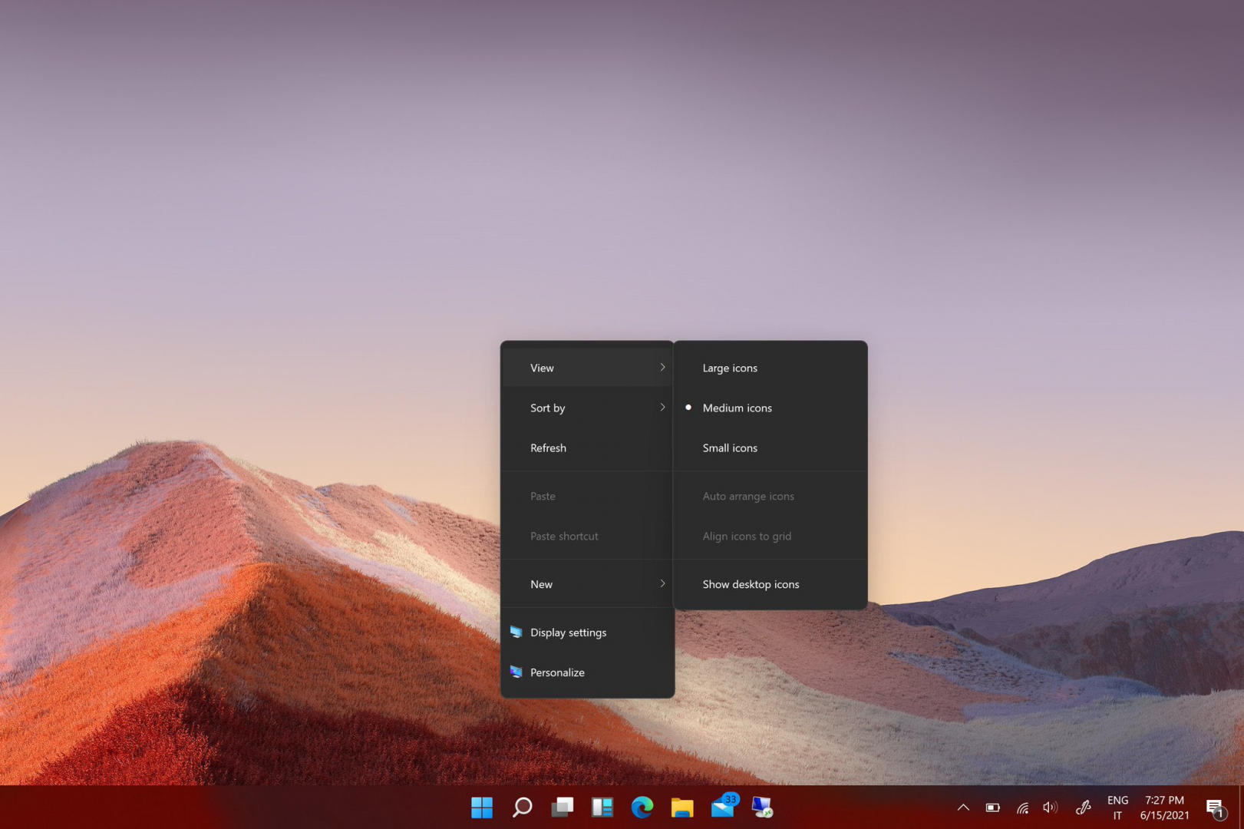Screen dimensions: 1244x829
Task: Open the notification center icon
Action: (x=1215, y=808)
